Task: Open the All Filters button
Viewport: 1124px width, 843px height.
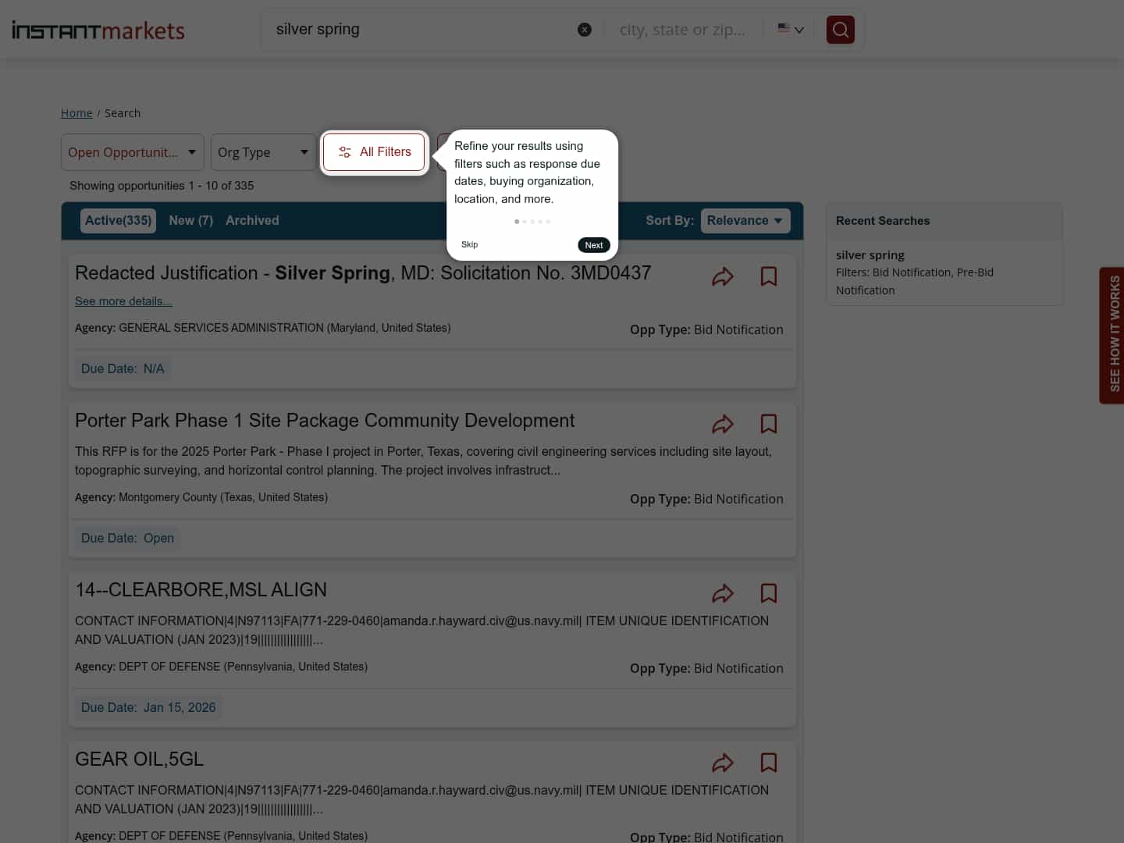Action: 375,152
